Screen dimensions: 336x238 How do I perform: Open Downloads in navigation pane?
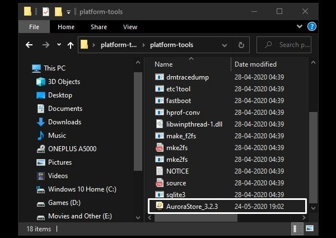(59, 122)
